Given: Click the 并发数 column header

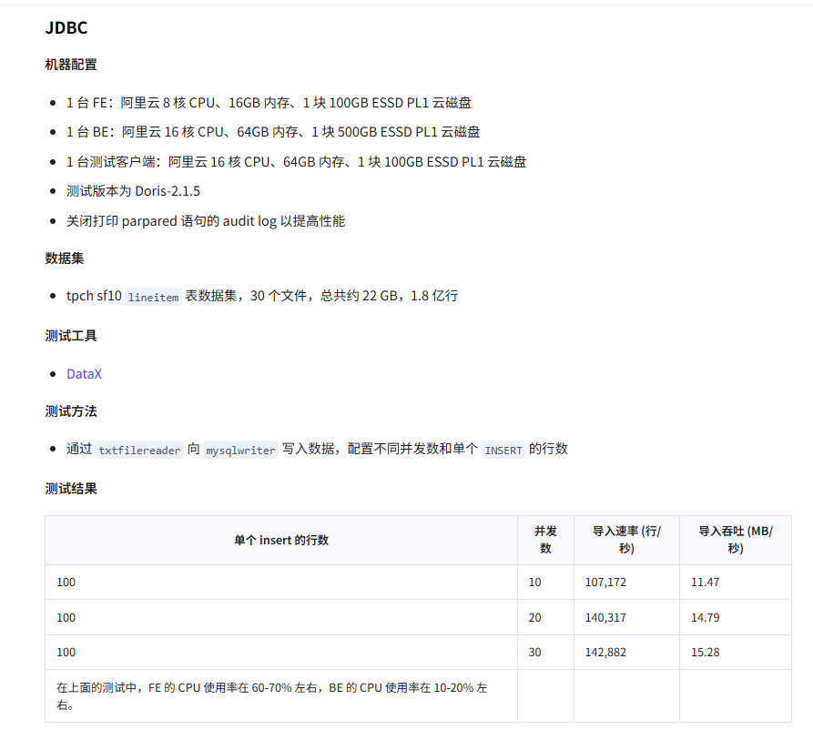Looking at the screenshot, I should click(545, 540).
